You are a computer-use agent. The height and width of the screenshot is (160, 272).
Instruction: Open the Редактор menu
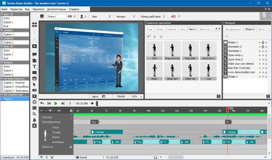pos(16,9)
